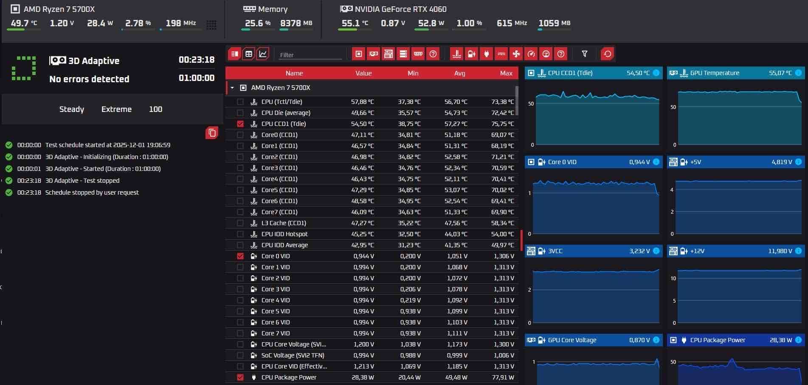Click the sensor Filter text field
Viewport: 808px width, 385px height.
tap(310, 55)
